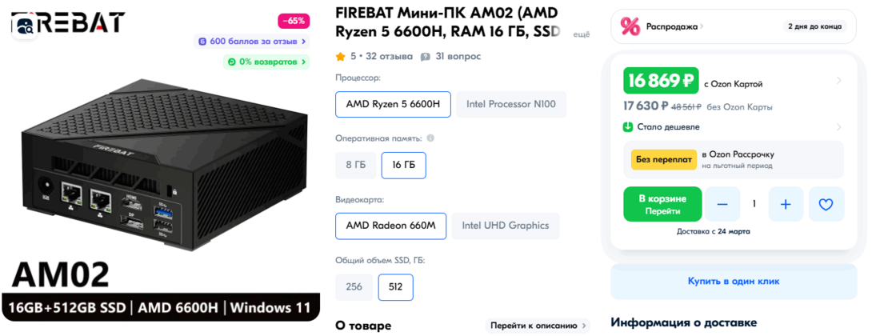Select Intel UHD Graphics video card option
This screenshot has height=336, width=872.
[506, 226]
